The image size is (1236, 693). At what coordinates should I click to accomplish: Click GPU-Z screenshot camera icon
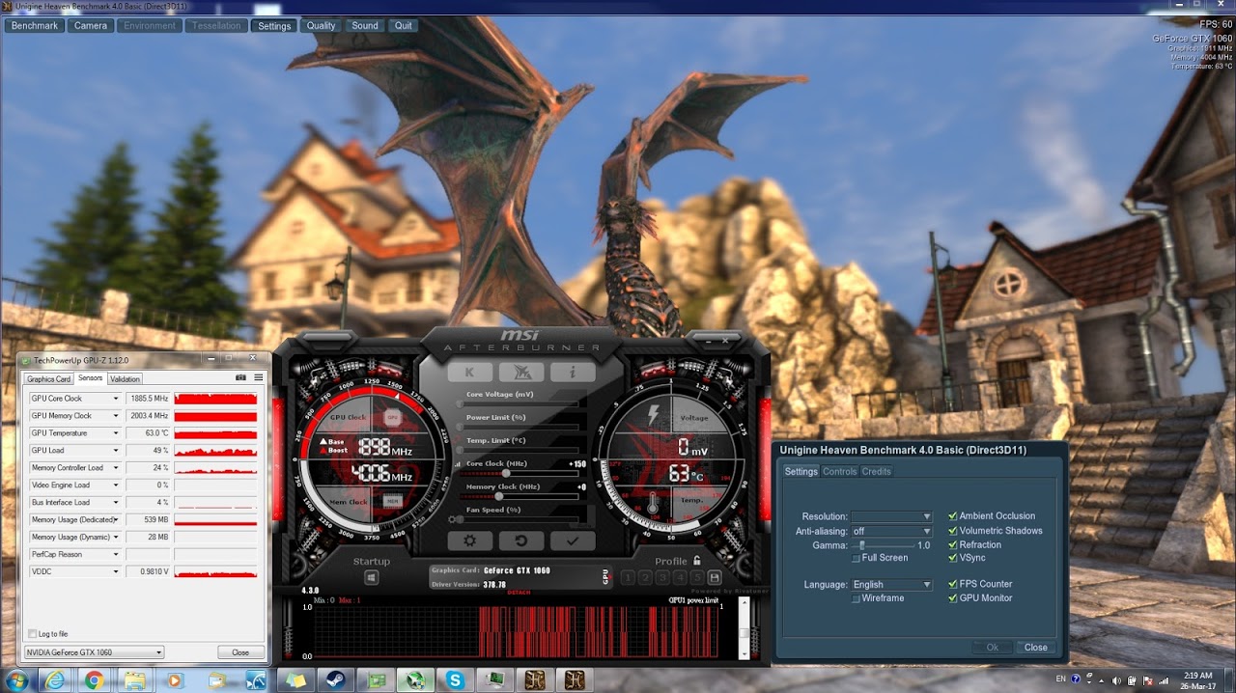pyautogui.click(x=241, y=377)
